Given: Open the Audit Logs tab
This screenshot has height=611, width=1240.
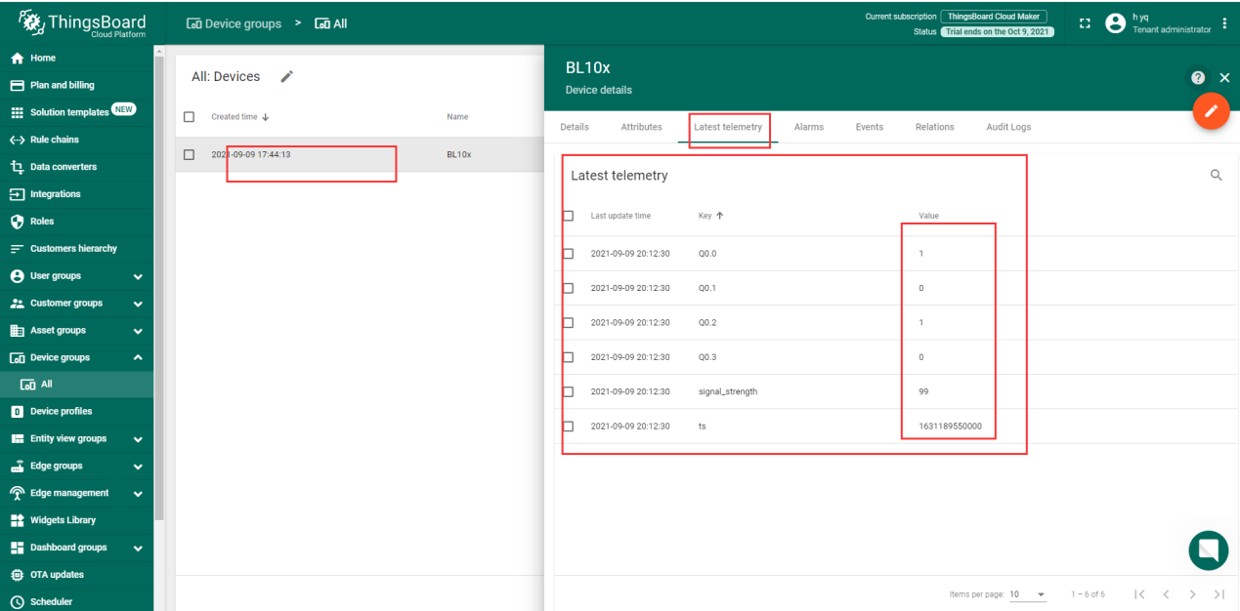Looking at the screenshot, I should pyautogui.click(x=1008, y=127).
